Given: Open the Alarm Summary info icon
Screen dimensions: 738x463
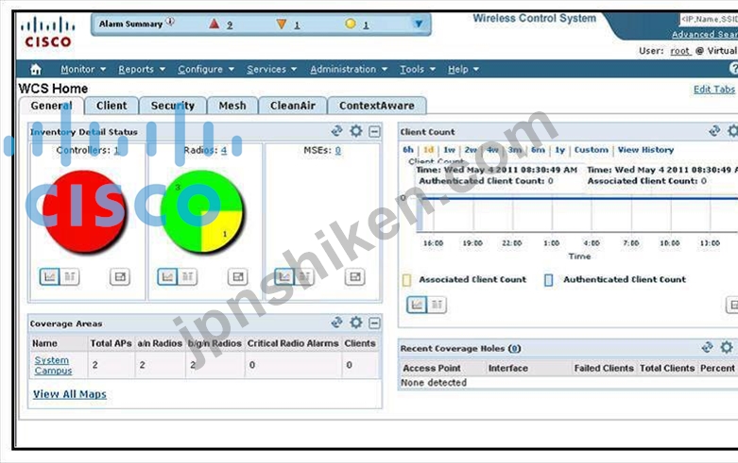Looking at the screenshot, I should 170,21.
